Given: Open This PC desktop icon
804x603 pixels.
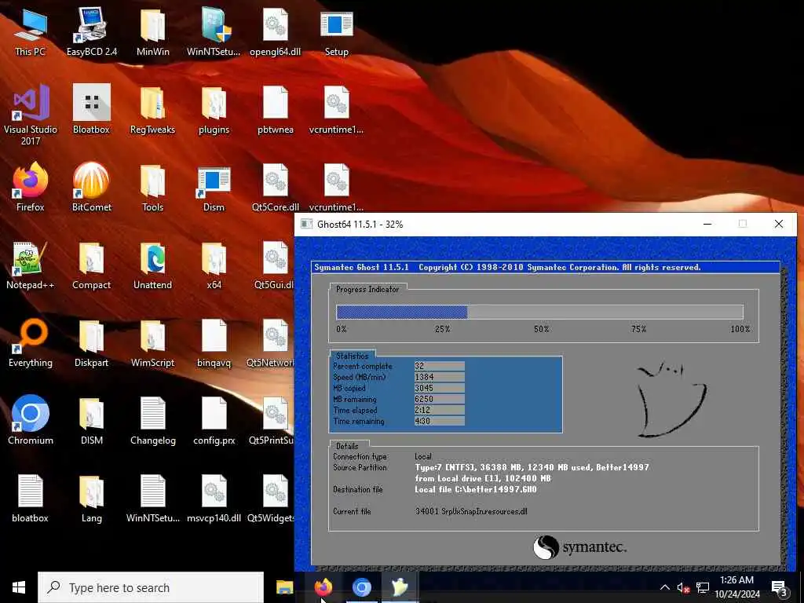Looking at the screenshot, I should click(x=31, y=31).
